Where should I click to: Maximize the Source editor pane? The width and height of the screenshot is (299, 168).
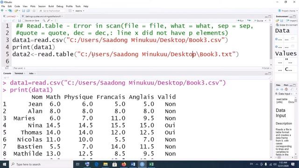pyautogui.click(x=270, y=17)
